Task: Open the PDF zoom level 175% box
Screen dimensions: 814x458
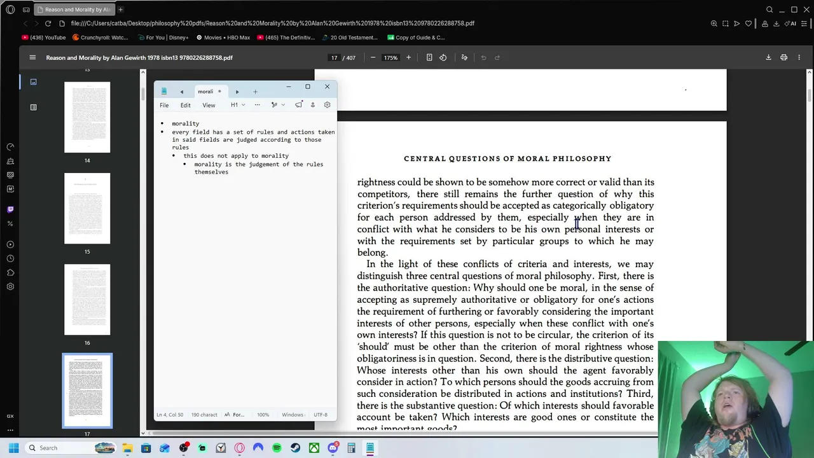Action: point(390,57)
